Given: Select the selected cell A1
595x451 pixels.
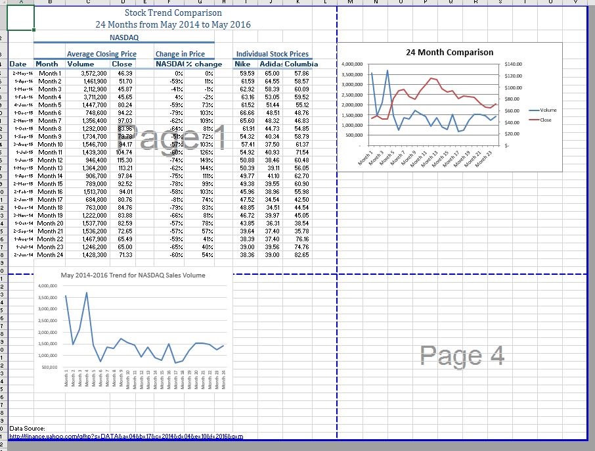Looking at the screenshot, I should 21,18.
